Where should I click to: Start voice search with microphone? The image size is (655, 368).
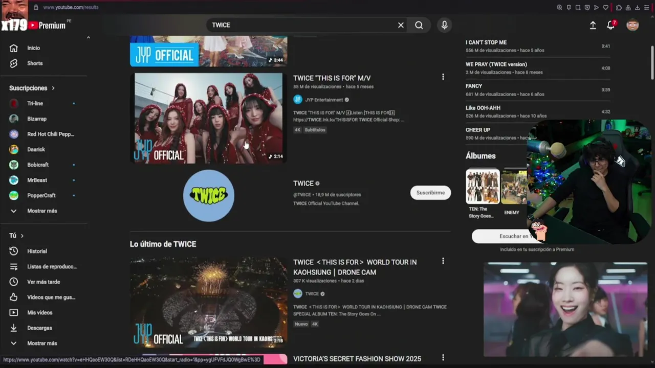(444, 25)
